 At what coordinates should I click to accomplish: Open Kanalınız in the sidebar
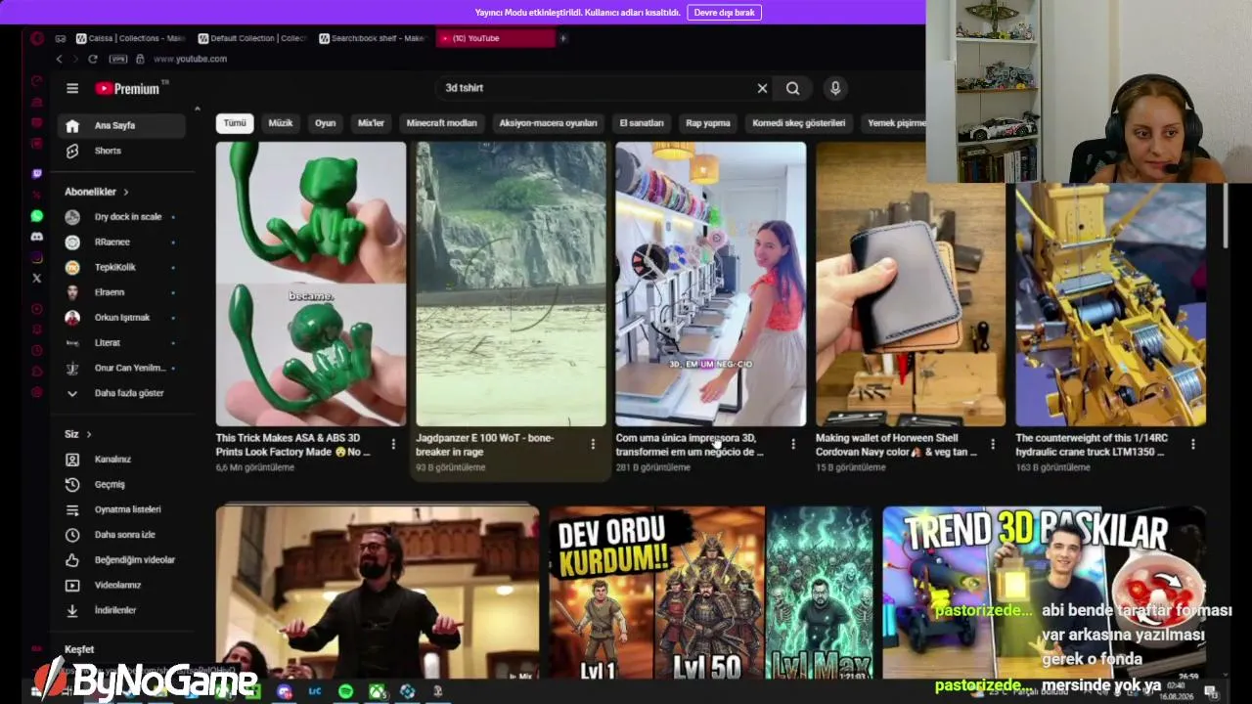120,460
